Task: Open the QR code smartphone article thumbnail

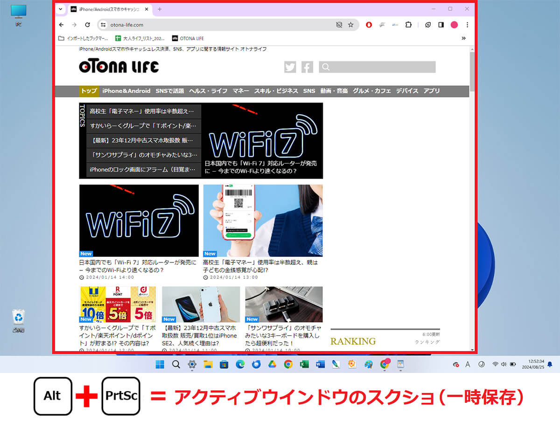Action: click(x=263, y=221)
